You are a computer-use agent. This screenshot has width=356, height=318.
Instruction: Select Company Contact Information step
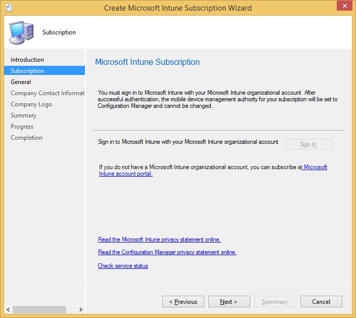coord(47,93)
